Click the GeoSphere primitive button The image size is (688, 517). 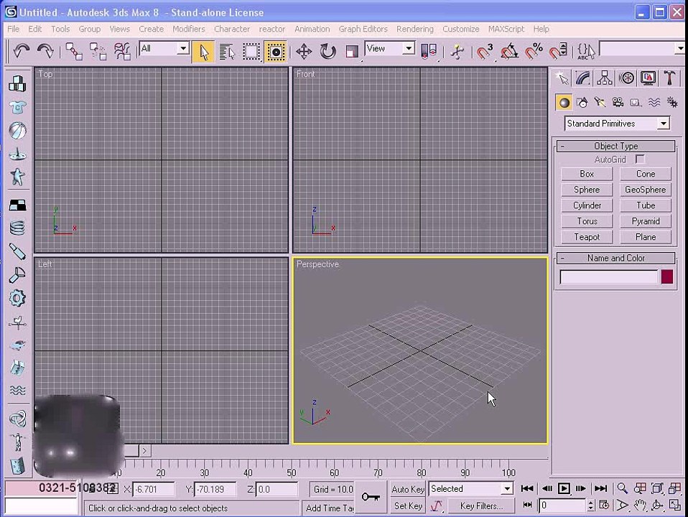point(646,190)
